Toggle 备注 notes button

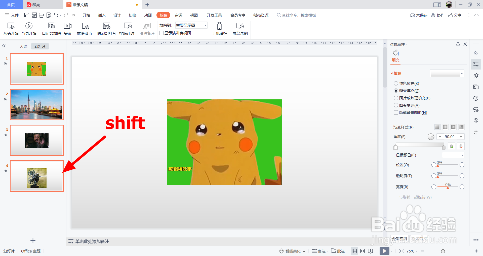click(x=319, y=251)
